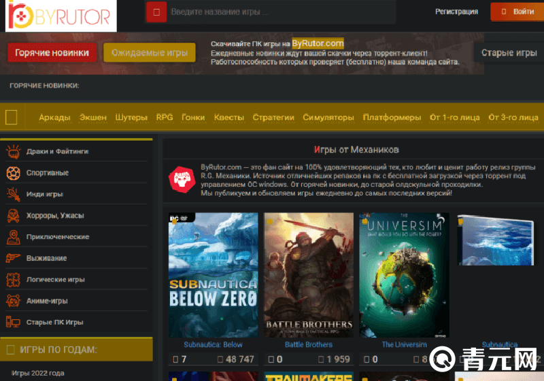Select the Шутеры category tab
The height and width of the screenshot is (381, 544).
131,117
